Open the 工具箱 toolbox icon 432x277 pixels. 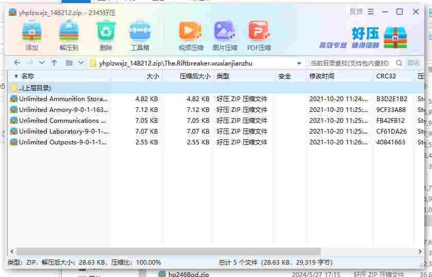click(140, 36)
